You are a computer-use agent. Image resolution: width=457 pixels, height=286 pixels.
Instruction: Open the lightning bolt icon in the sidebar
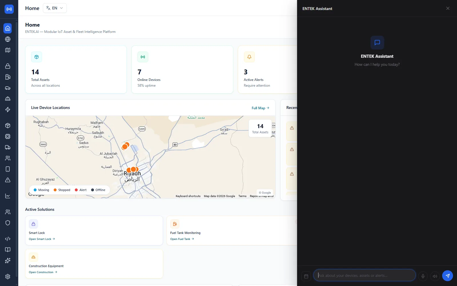click(8, 110)
